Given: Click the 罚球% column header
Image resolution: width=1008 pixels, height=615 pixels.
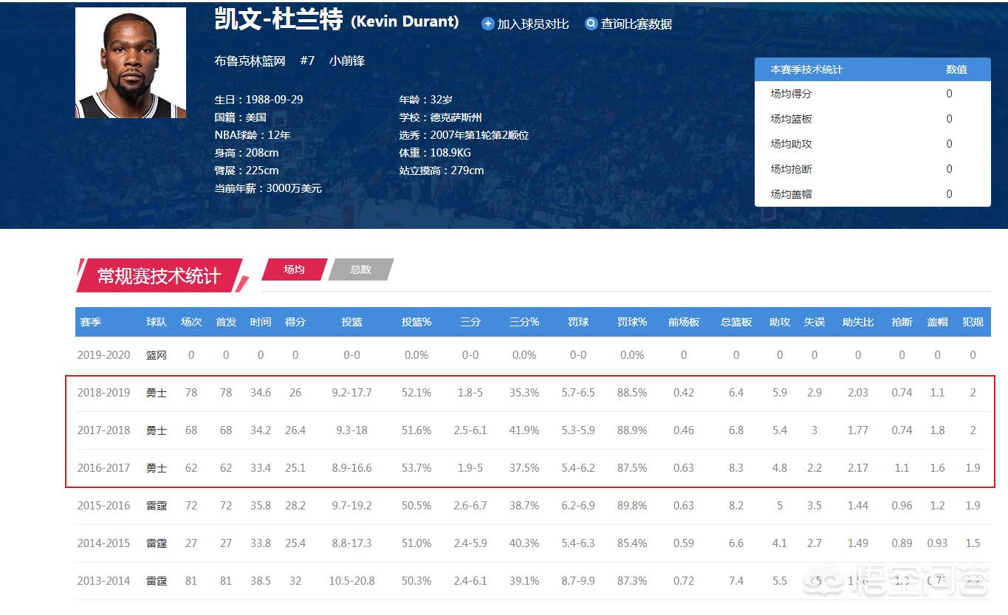Looking at the screenshot, I should [632, 322].
